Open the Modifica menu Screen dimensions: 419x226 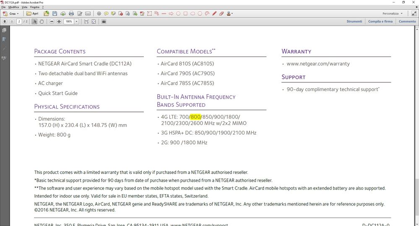point(13,7)
